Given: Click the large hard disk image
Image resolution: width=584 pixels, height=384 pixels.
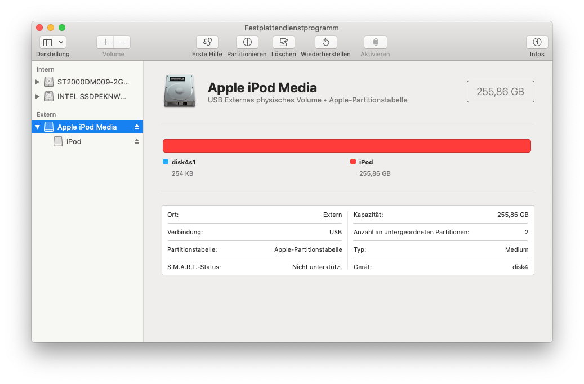Looking at the screenshot, I should 180,91.
